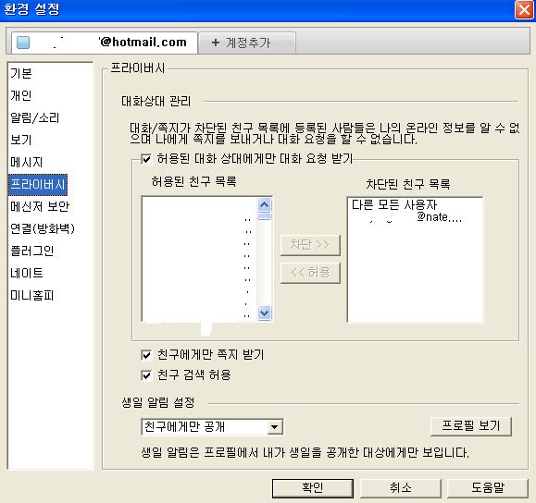Screen dimensions: 536x503
Task: Click the + 계정추가 tab
Action: 247,43
